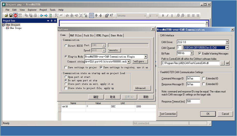This screenshot has width=237, height=136.
Task: Click the Align Right icon
Action: 198,15
